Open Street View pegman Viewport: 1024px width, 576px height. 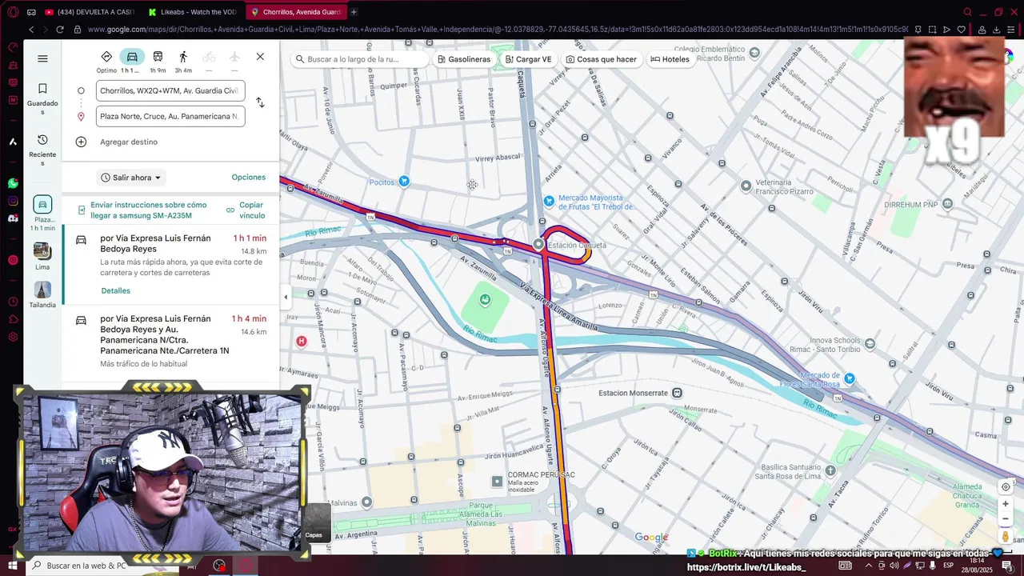click(x=1006, y=537)
